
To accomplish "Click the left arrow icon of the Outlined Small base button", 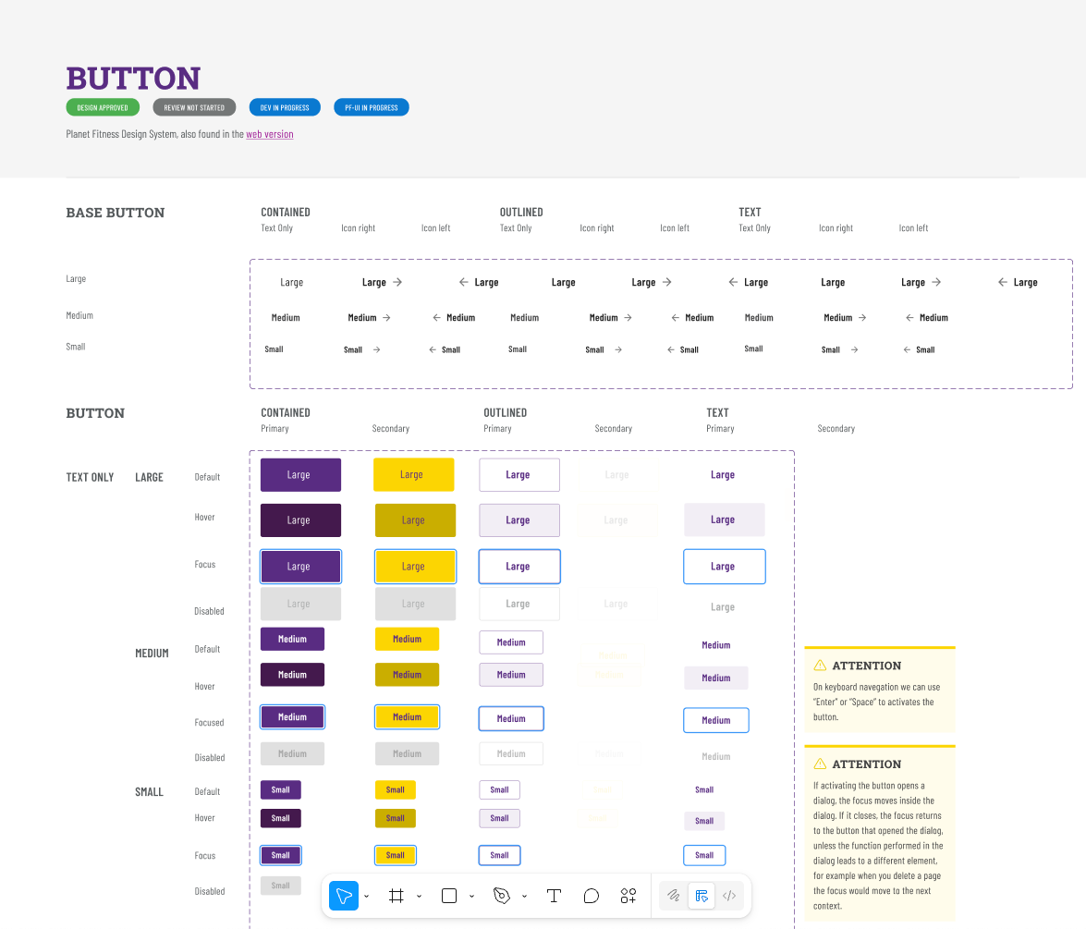I will point(670,349).
